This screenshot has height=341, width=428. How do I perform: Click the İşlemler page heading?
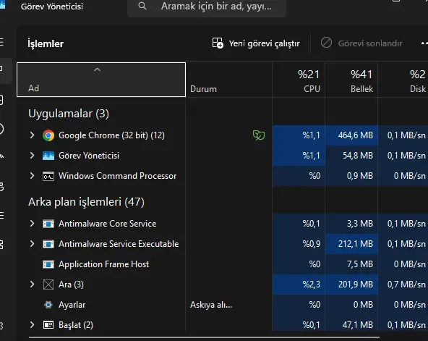click(x=46, y=43)
